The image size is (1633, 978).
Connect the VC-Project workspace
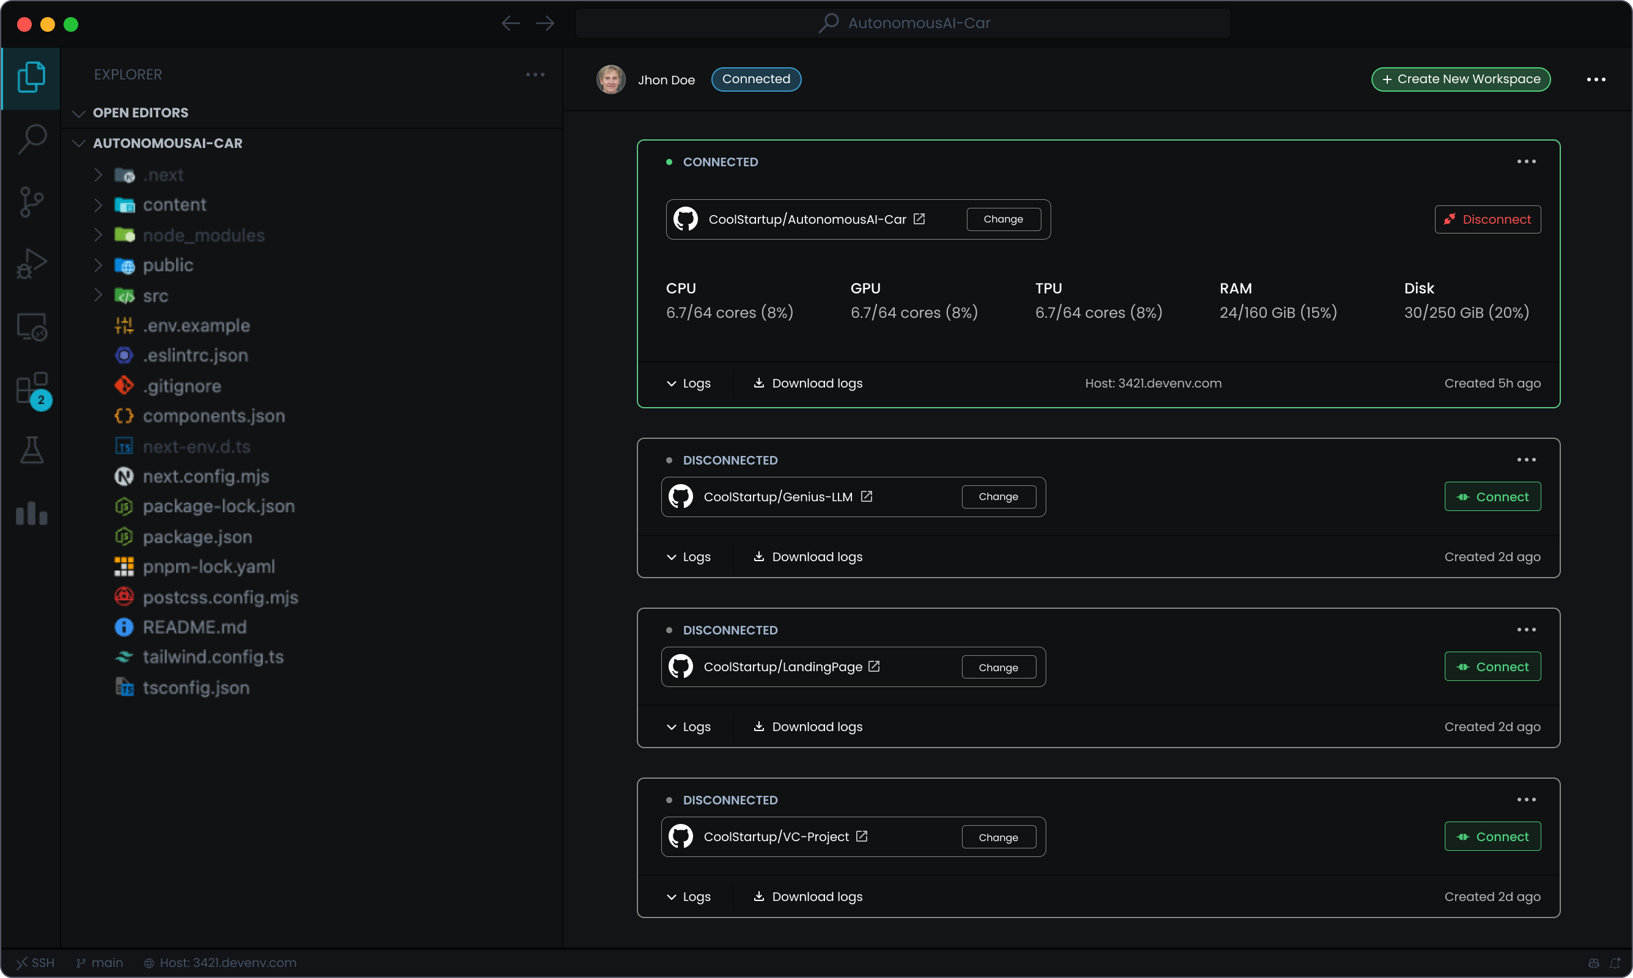(1492, 837)
